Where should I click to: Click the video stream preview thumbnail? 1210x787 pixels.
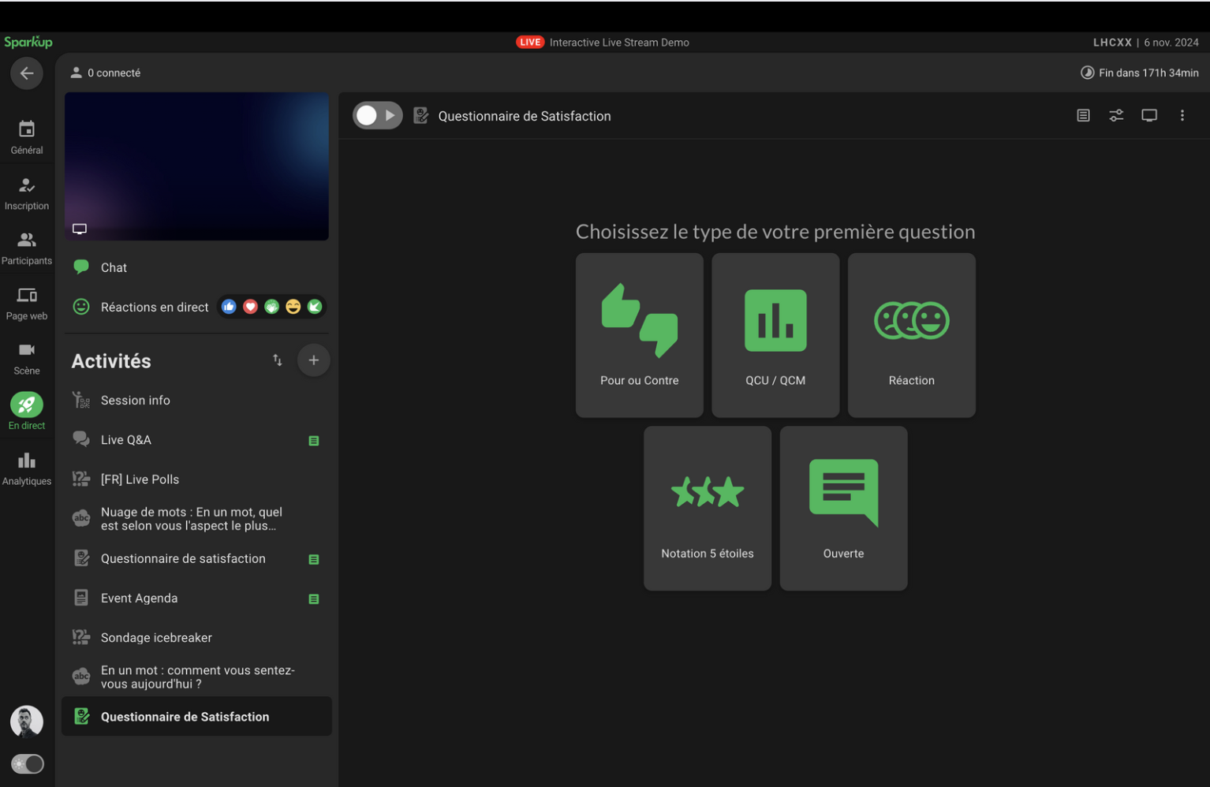click(x=196, y=166)
